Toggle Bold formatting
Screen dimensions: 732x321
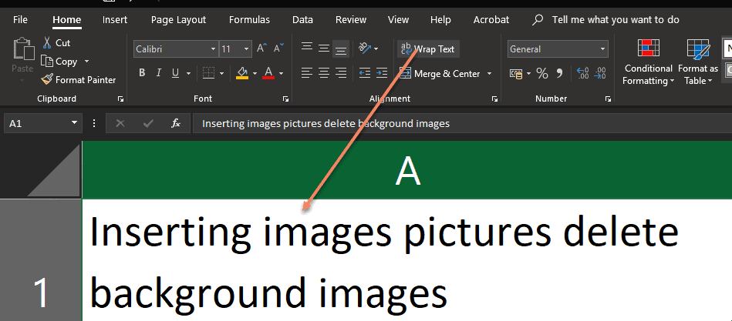coord(142,73)
